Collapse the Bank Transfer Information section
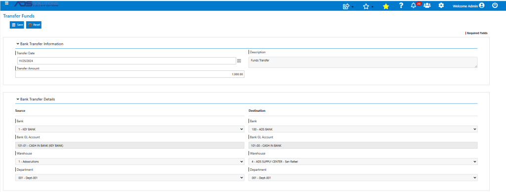Viewport: 506px width, 192px height. click(x=17, y=44)
